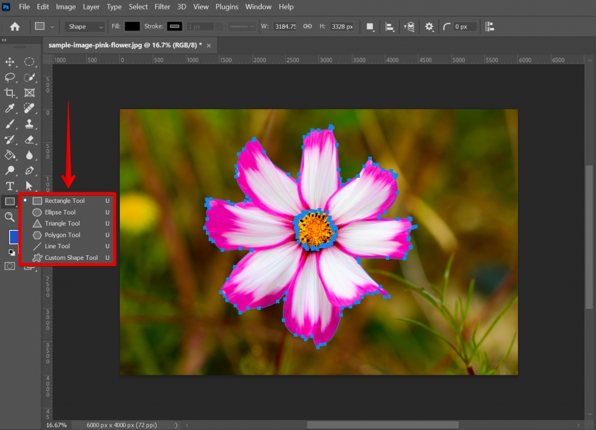Viewport: 596px width, 430px height.
Task: Open the Shape mode dropdown
Action: 84,26
